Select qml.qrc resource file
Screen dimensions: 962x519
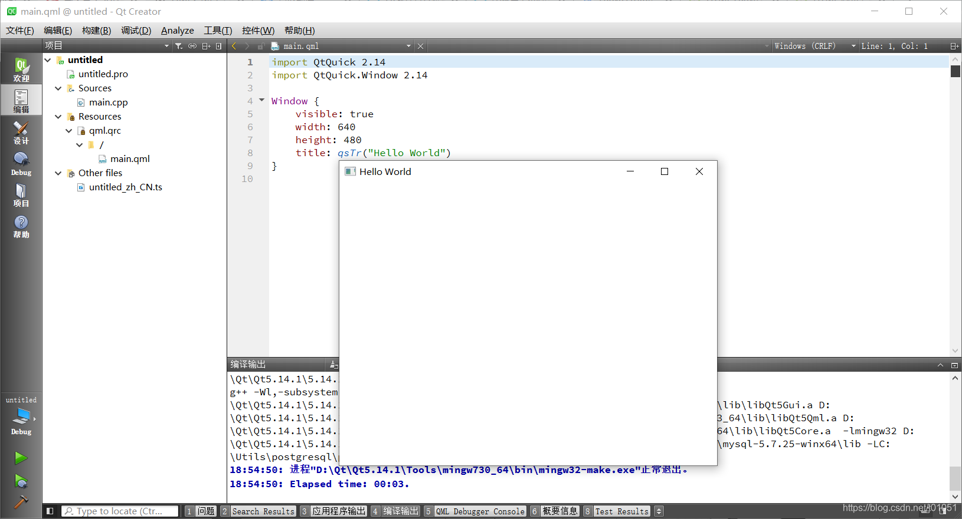[x=104, y=131]
